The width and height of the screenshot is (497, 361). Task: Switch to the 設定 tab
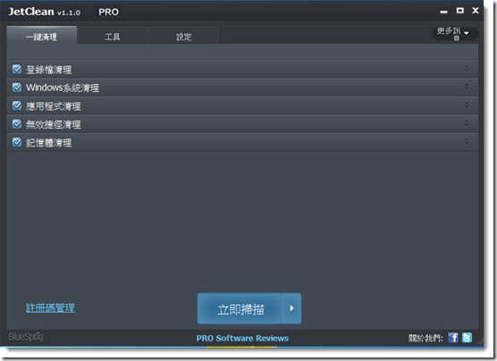tap(184, 36)
